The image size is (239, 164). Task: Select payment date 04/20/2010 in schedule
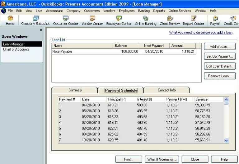click(91, 105)
